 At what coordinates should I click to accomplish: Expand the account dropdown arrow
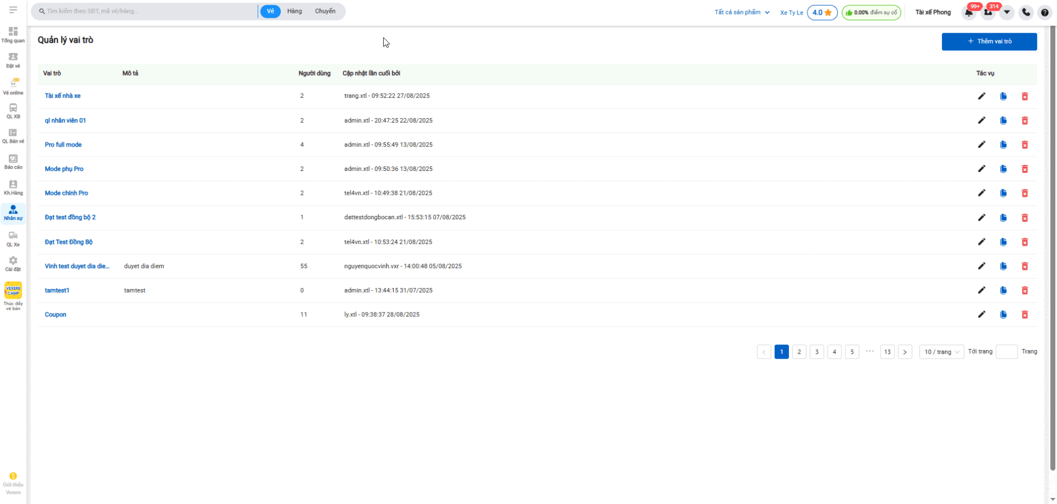pyautogui.click(x=1006, y=12)
